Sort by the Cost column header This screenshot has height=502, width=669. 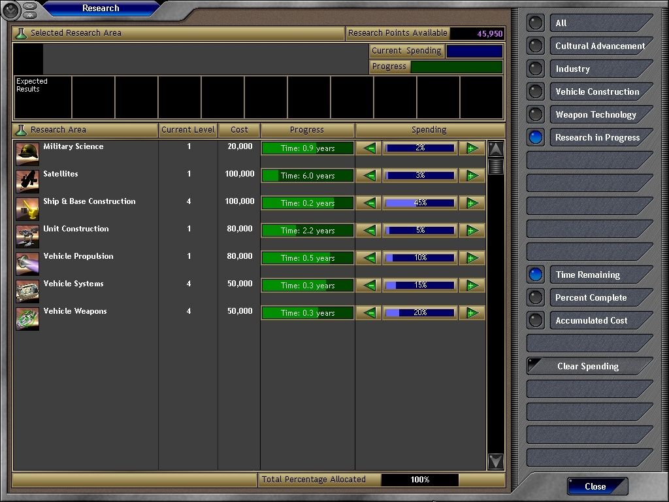tap(239, 130)
